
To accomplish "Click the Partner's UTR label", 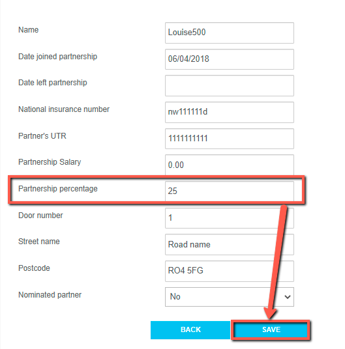I will (42, 136).
